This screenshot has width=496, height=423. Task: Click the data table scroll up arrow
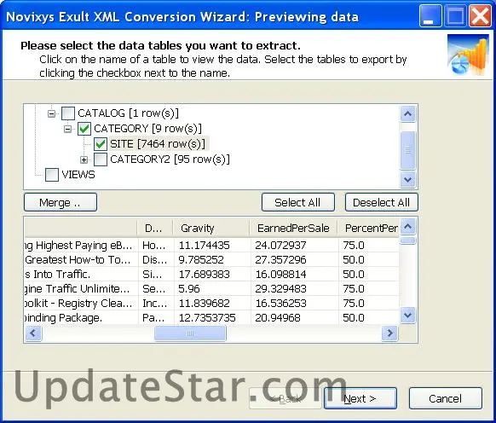coord(407,227)
